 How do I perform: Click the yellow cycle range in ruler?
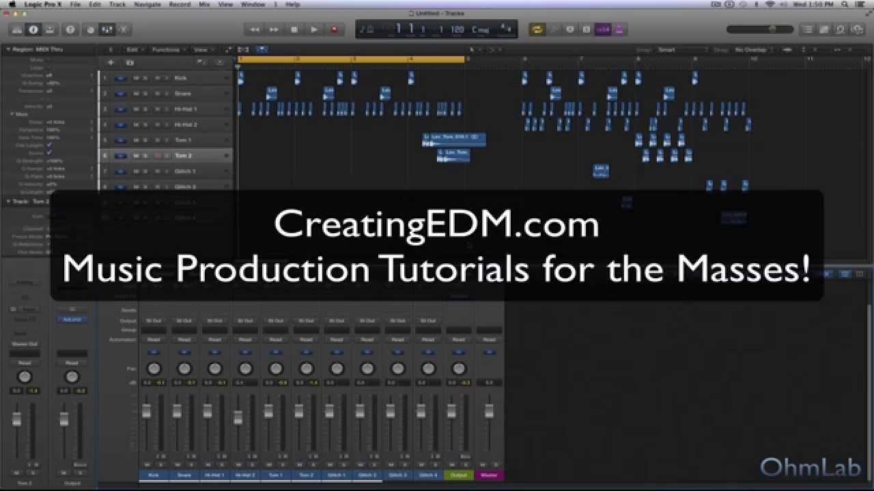352,59
